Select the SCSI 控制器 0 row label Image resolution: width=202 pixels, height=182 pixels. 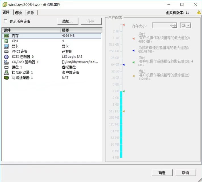click(23, 57)
